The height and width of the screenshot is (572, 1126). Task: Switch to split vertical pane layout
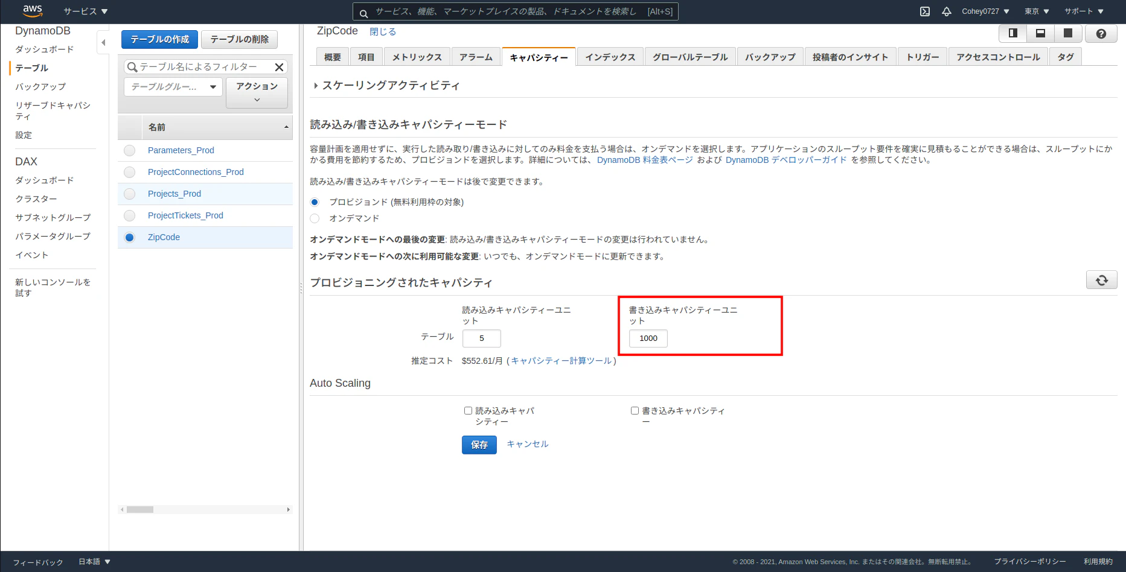(x=1013, y=34)
